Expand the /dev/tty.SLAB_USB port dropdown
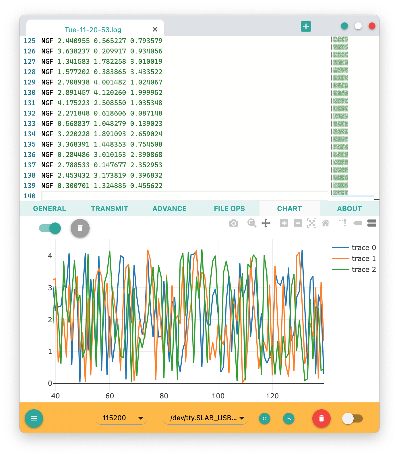Viewport: 399px width, 457px height. click(206, 418)
